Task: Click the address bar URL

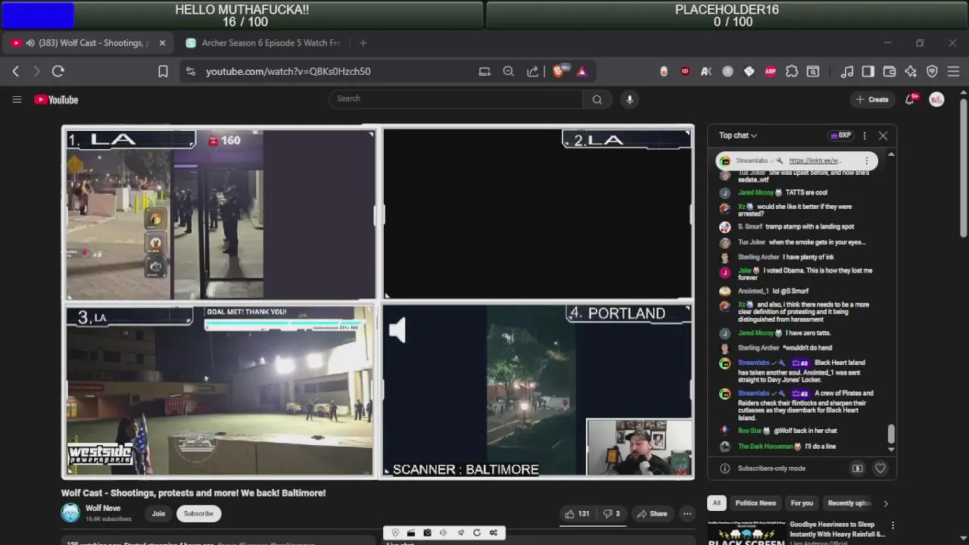Action: click(288, 71)
